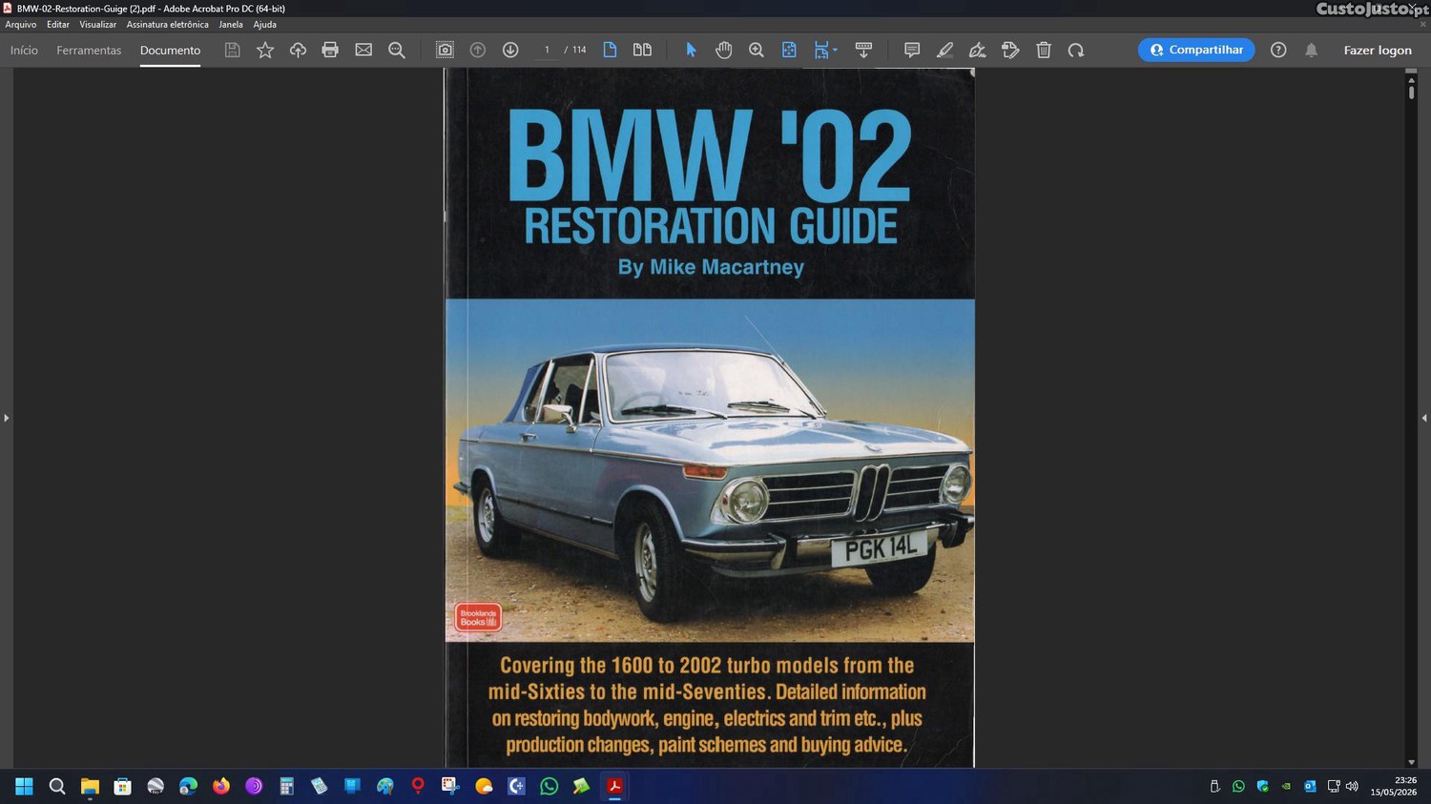Bookmark the file with the star icon
Viewport: 1431px width, 804px height.
(x=265, y=50)
